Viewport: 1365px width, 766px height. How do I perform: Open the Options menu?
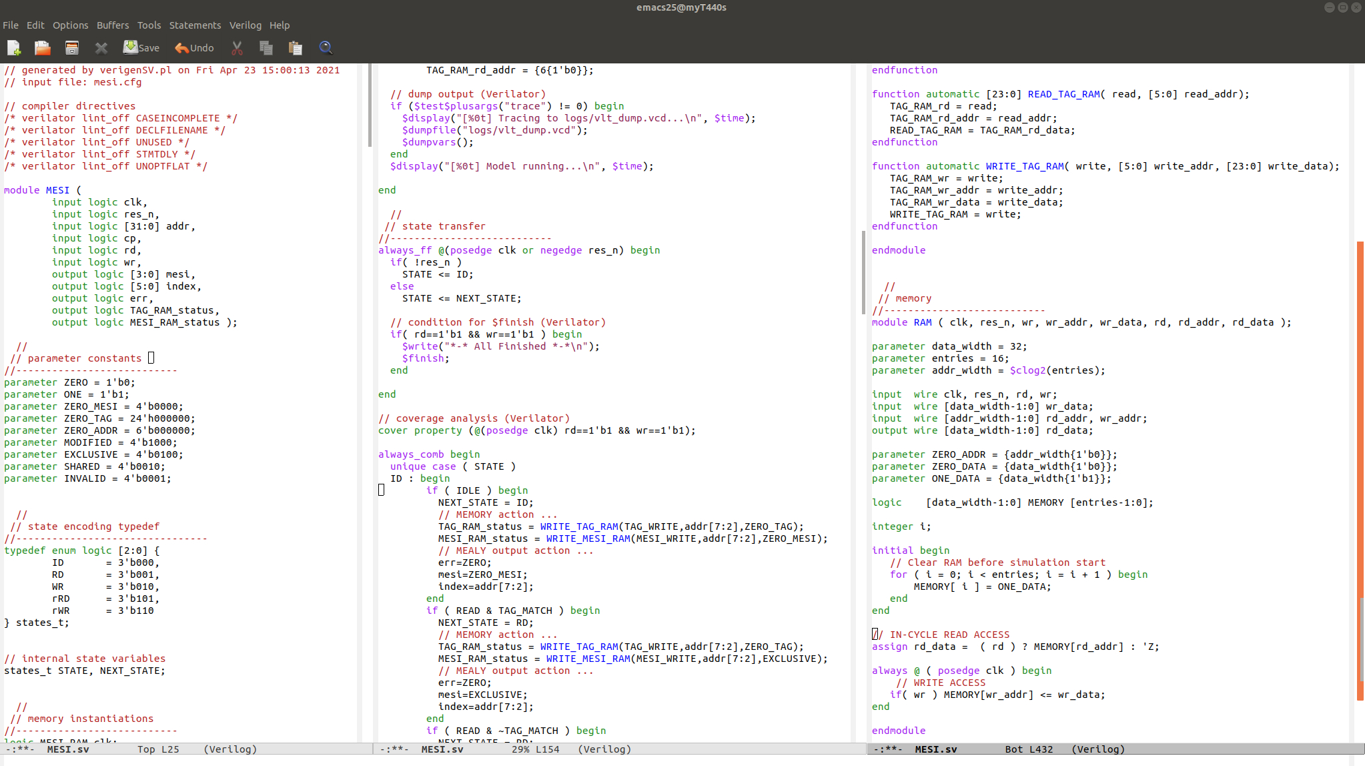70,25
